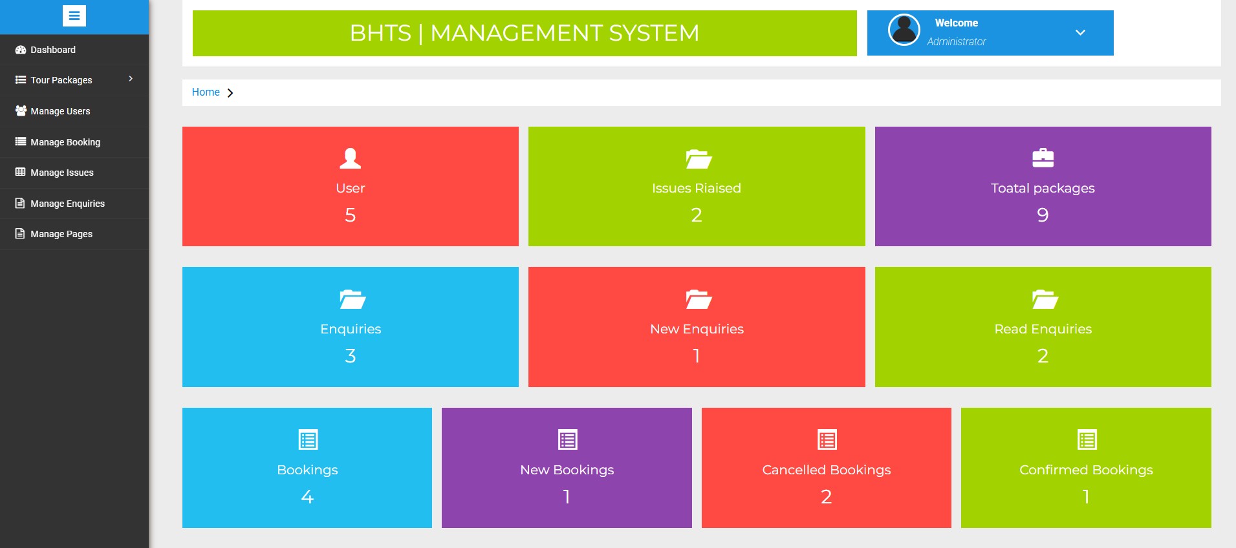This screenshot has width=1236, height=548.
Task: Open the Enquiries card label
Action: pos(351,329)
